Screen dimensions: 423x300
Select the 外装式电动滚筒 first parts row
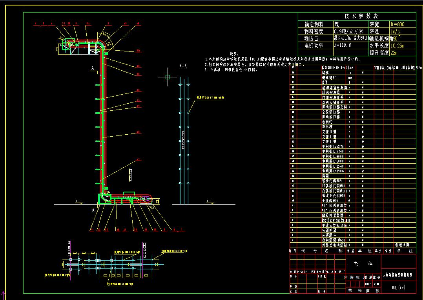(353, 245)
